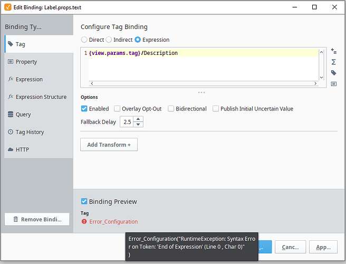The image size is (346, 264).
Task: Click the Add Transform button
Action: click(x=109, y=145)
